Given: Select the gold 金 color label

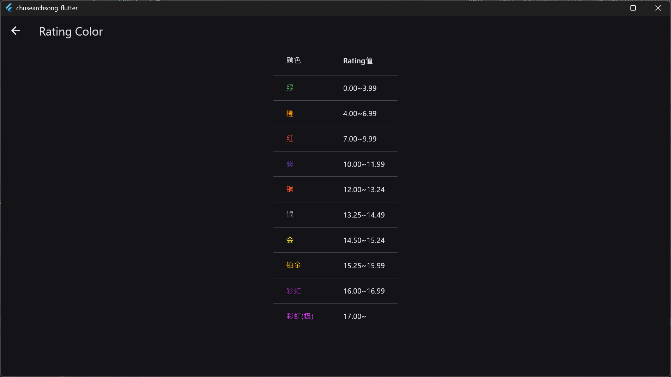Looking at the screenshot, I should [290, 240].
